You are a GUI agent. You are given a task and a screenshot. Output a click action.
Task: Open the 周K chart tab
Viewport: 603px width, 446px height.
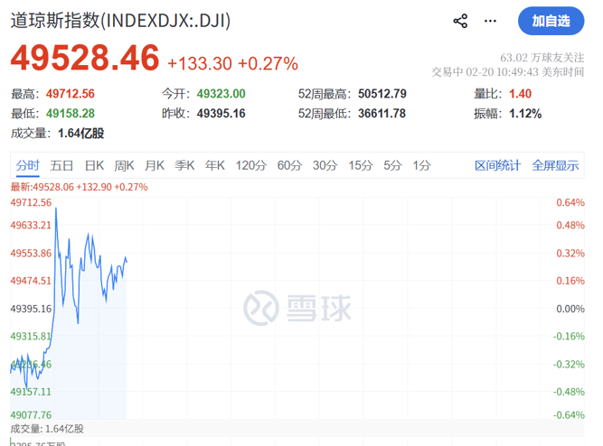(x=124, y=165)
